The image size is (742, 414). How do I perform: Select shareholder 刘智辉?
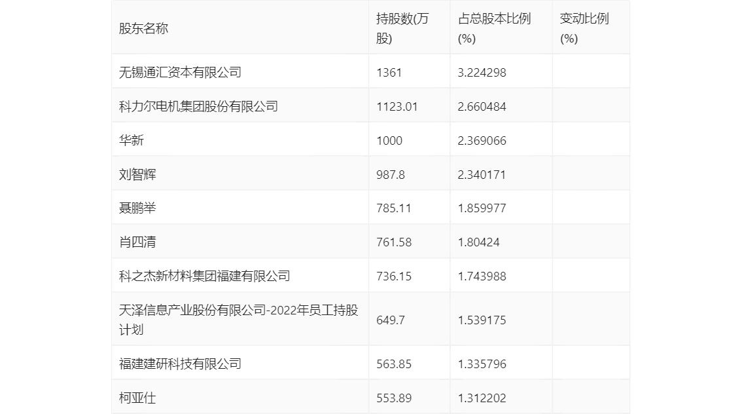[137, 174]
